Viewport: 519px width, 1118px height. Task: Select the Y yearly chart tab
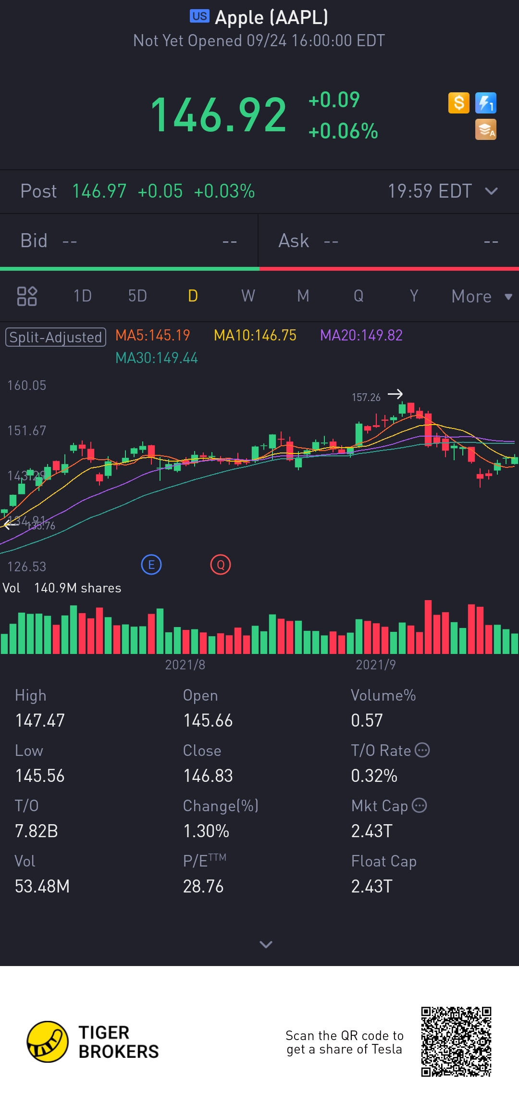coord(414,296)
